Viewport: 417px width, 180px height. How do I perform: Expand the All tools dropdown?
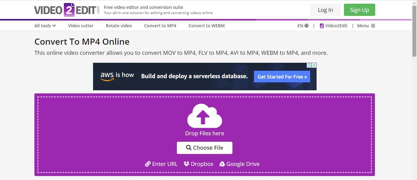[x=45, y=26]
